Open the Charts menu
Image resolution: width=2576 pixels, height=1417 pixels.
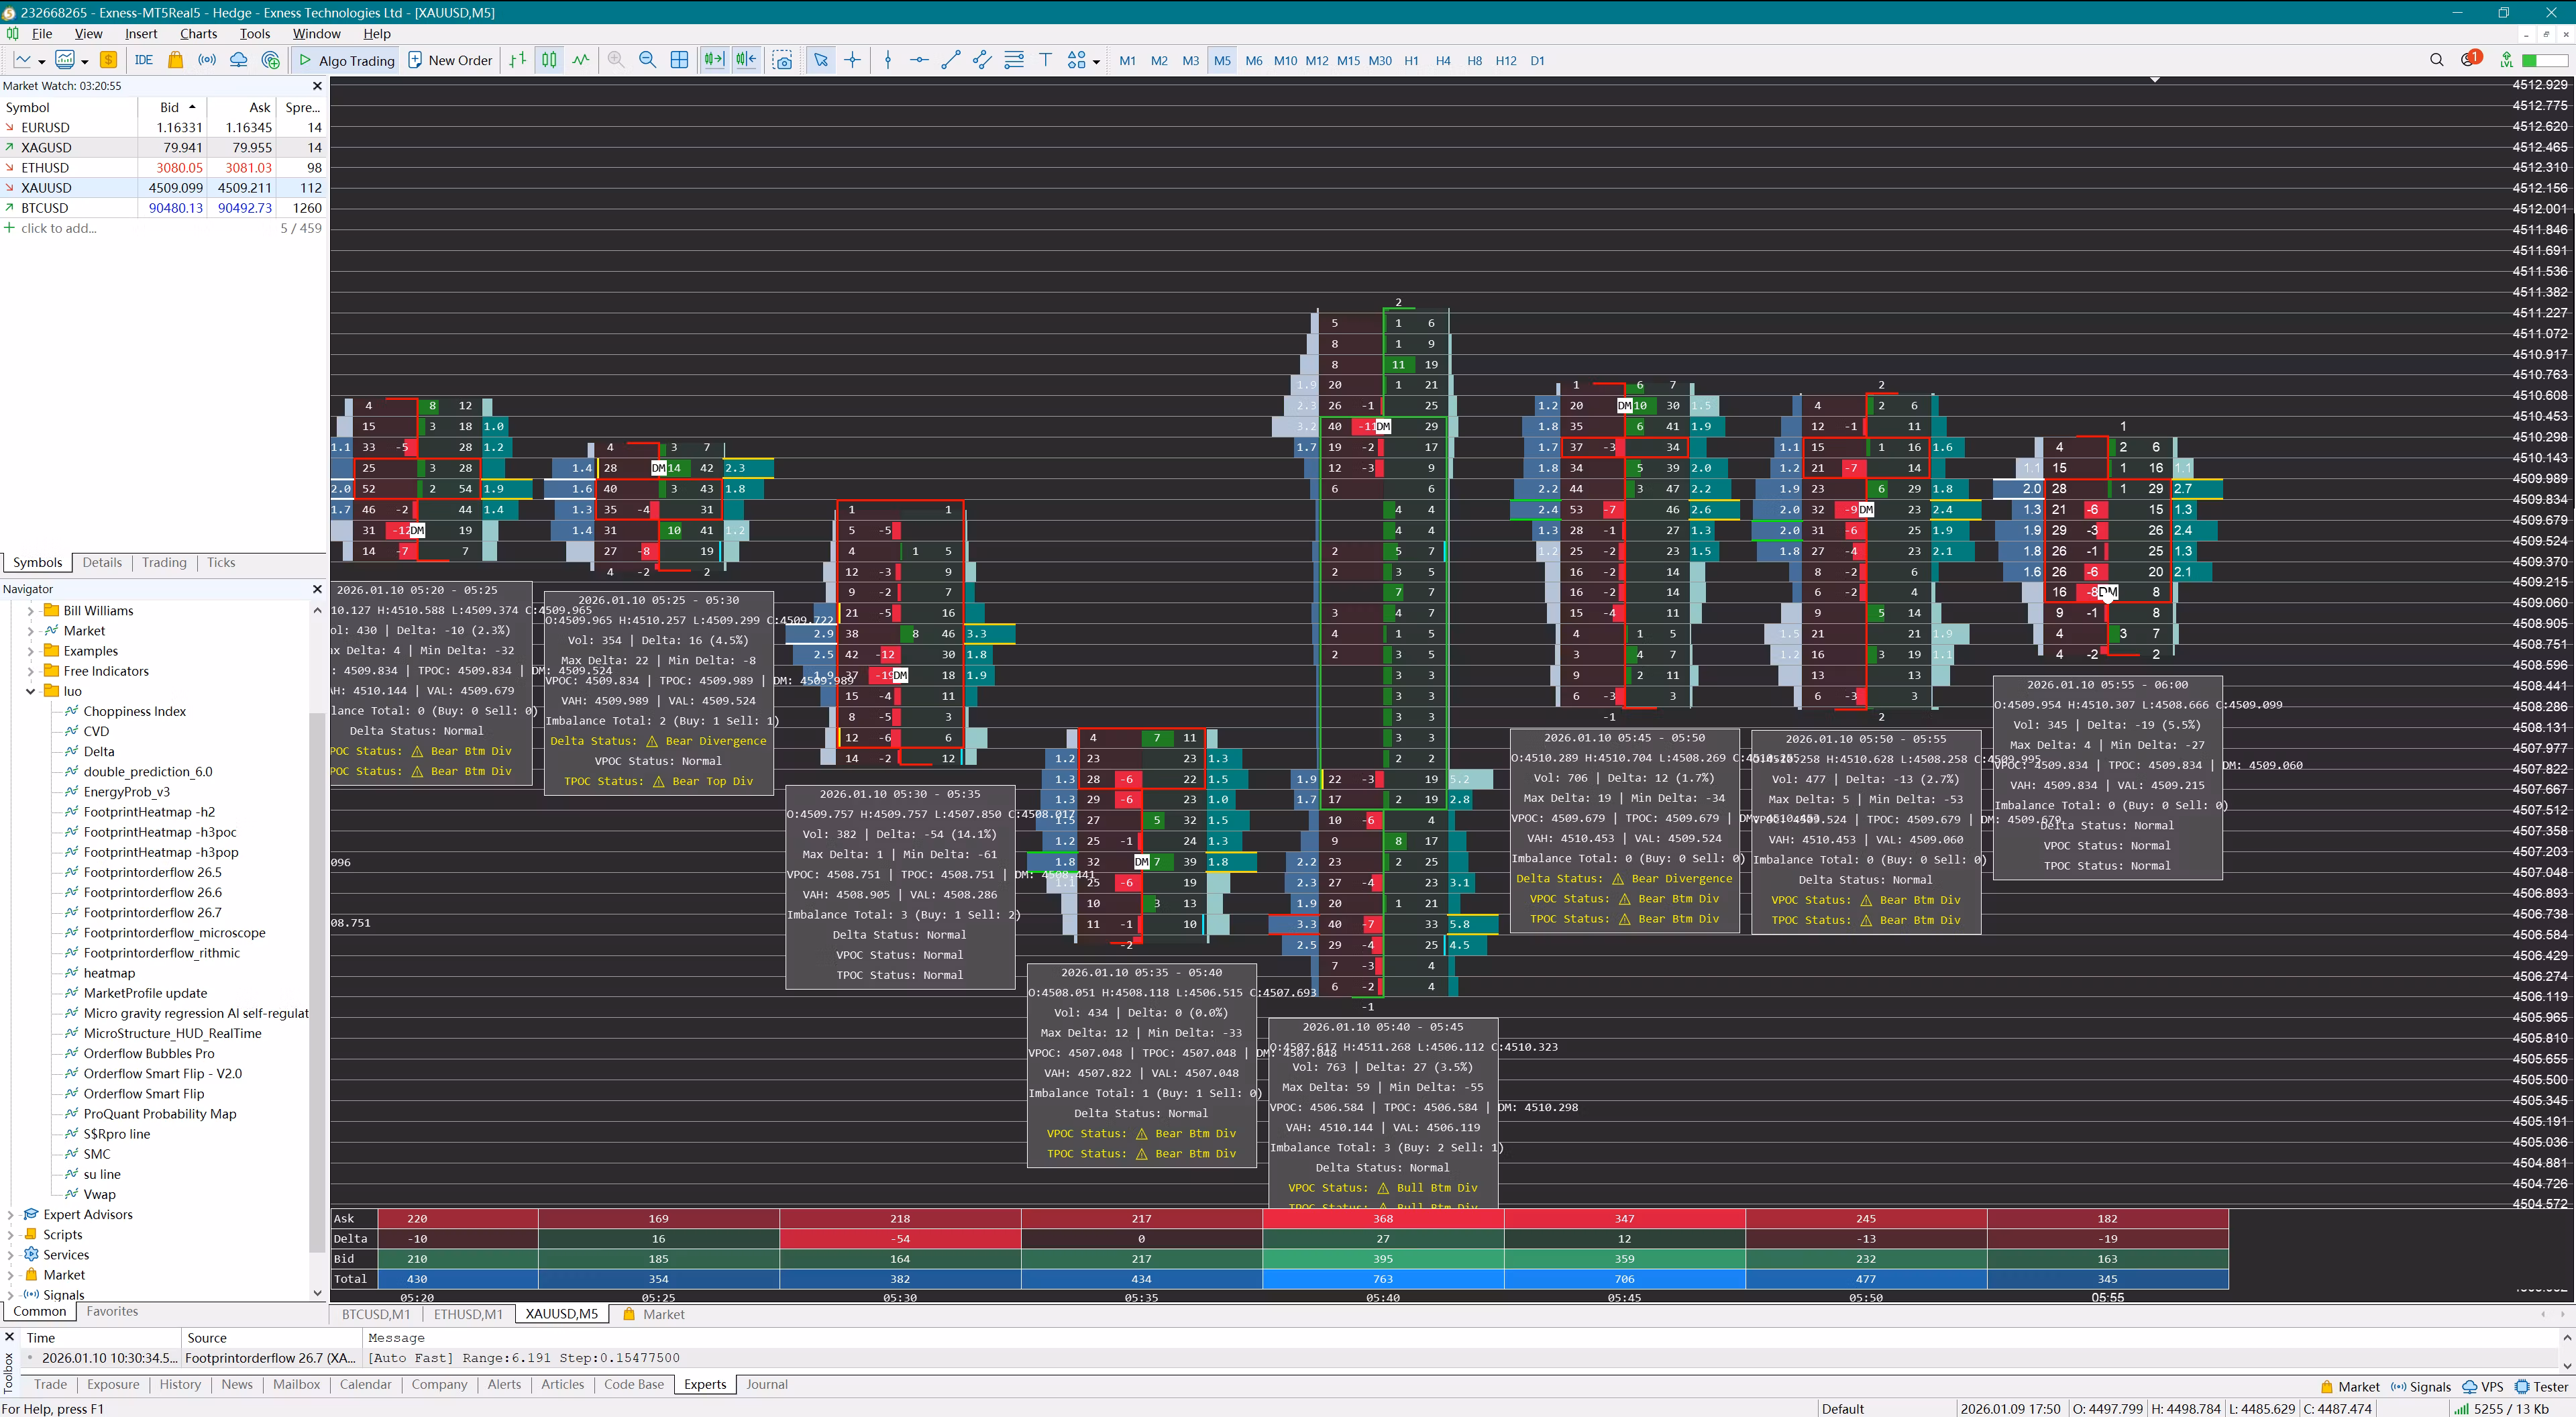point(198,34)
